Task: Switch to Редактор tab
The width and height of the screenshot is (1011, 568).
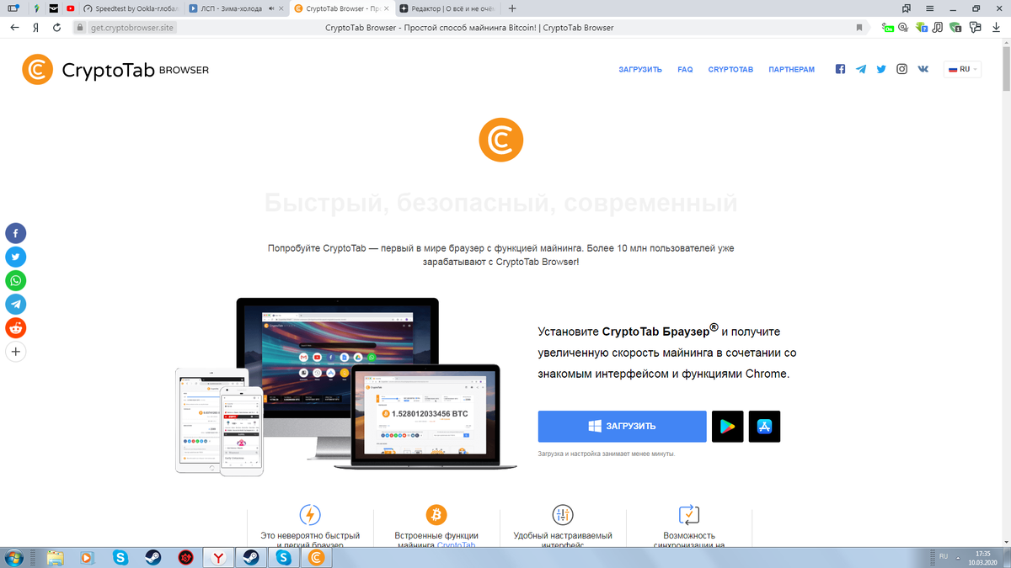Action: pyautogui.click(x=447, y=8)
